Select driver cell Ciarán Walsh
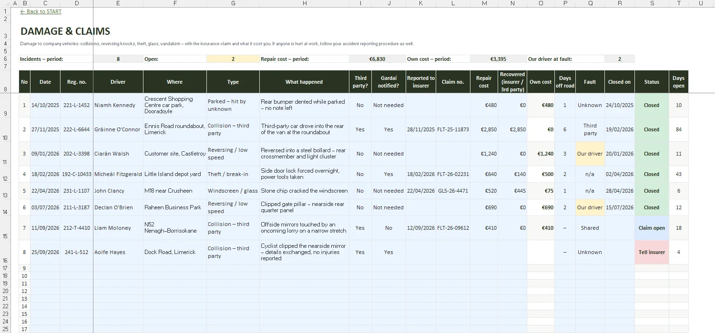The height and width of the screenshot is (333, 715). (118, 154)
